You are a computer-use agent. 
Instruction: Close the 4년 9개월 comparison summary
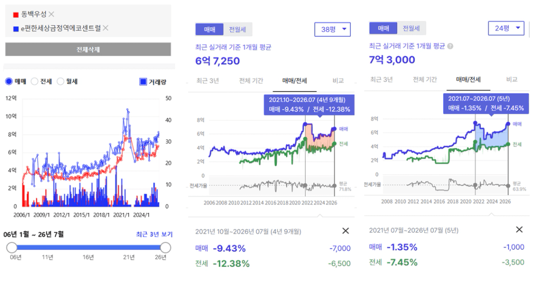345,231
